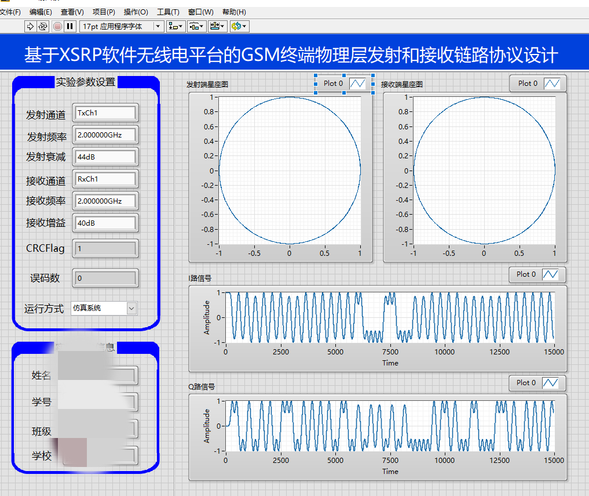Viewport: 589px width, 496px height.
Task: Click inside the 接收端星座图 constellation plot
Action: click(484, 171)
